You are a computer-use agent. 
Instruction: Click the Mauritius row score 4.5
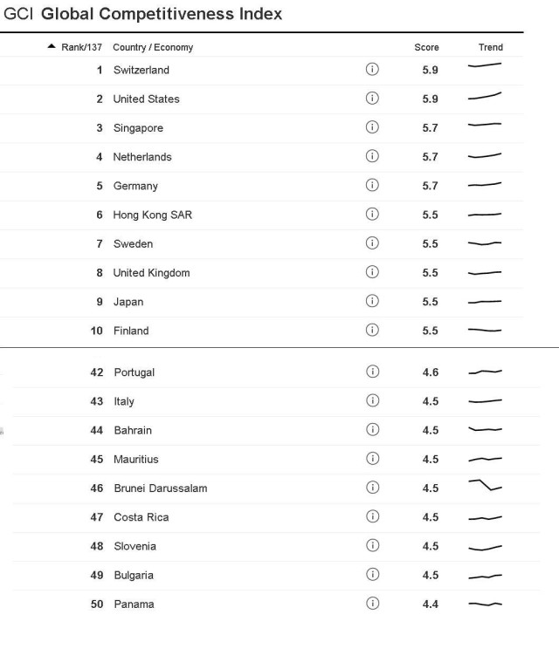(431, 459)
